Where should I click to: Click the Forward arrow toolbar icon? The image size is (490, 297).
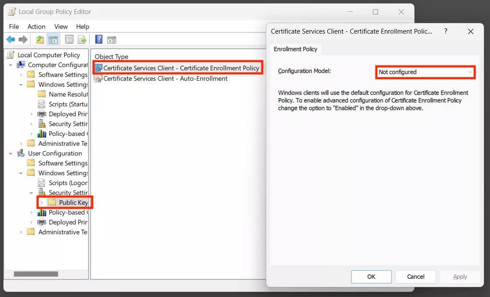pyautogui.click(x=23, y=40)
